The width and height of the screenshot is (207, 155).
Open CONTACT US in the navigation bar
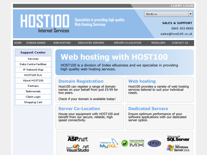180,43
